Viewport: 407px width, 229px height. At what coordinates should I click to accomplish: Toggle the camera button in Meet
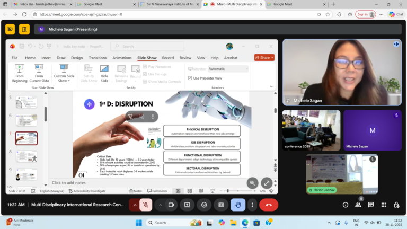171,205
